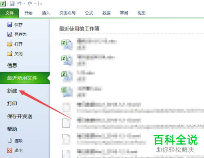The height and width of the screenshot is (158, 204).
Task: Click the first recent workbook's blurred file name
Action: (97, 42)
